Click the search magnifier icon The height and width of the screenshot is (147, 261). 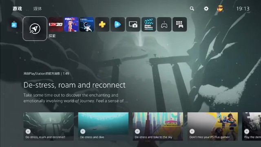(192, 9)
